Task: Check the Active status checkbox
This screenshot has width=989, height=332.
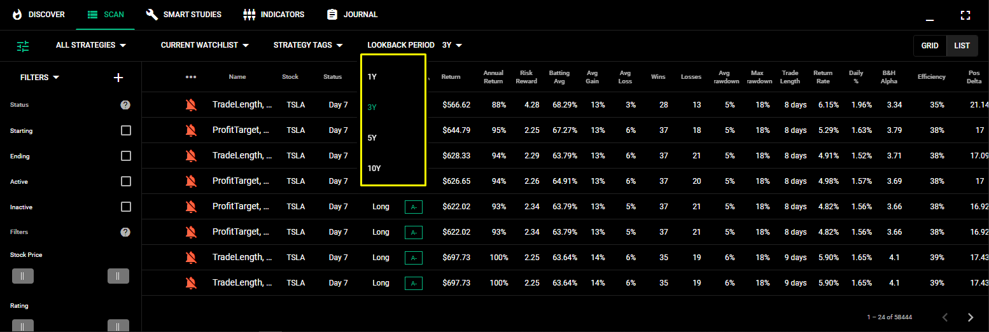Action: click(x=126, y=181)
